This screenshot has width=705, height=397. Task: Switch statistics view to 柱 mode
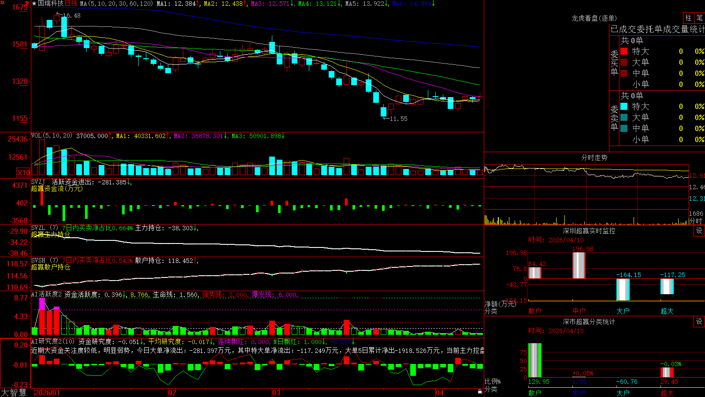[x=688, y=18]
